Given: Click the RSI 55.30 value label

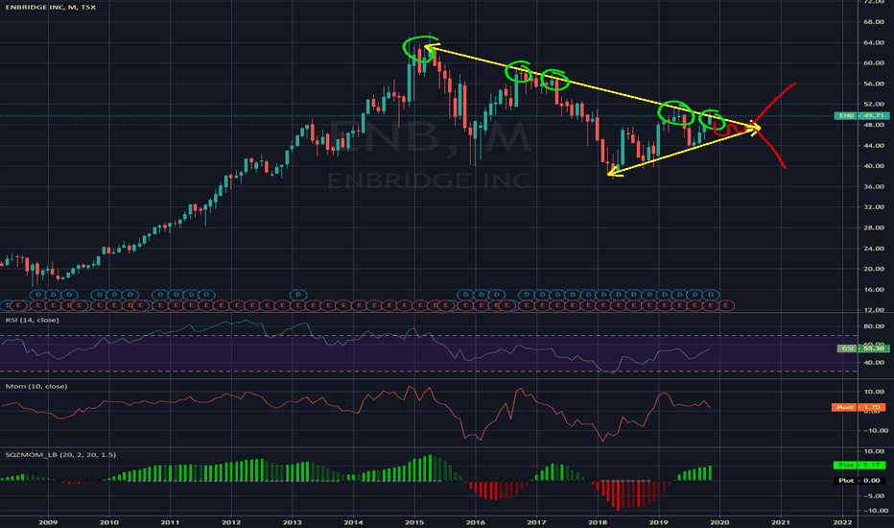Looking at the screenshot, I should 862,348.
